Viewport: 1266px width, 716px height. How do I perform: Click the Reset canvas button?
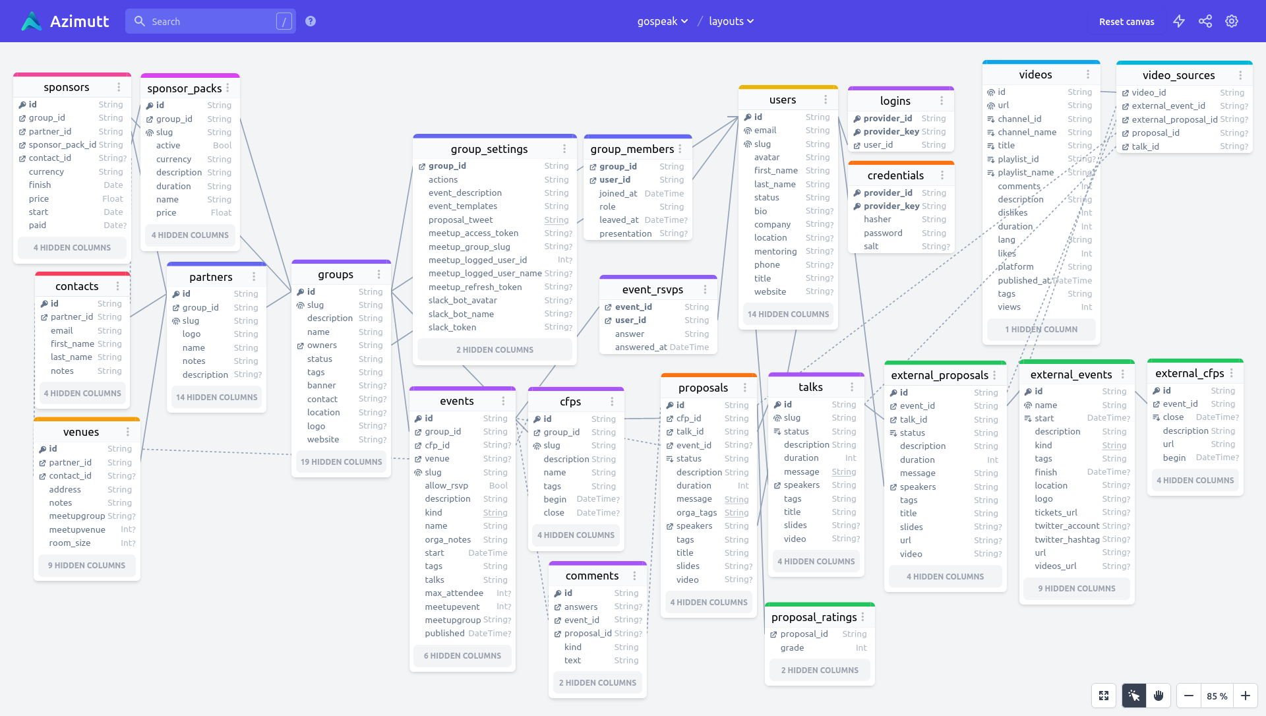point(1126,22)
